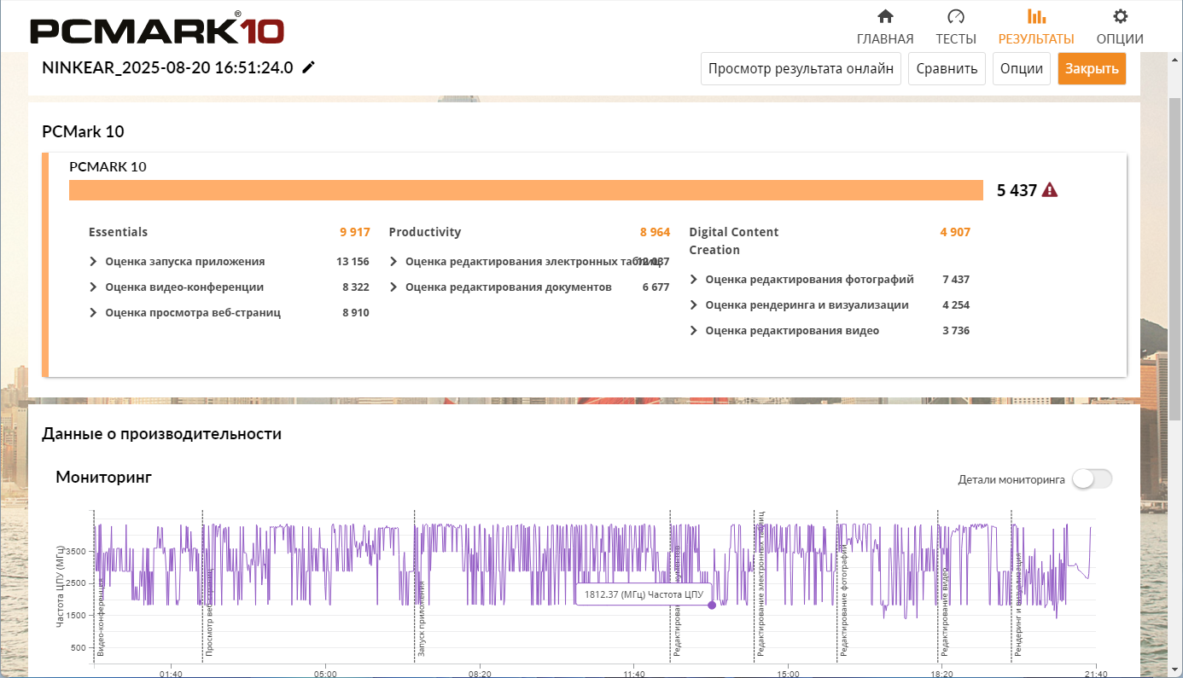
Task: Click the Essentials heading
Action: click(118, 232)
